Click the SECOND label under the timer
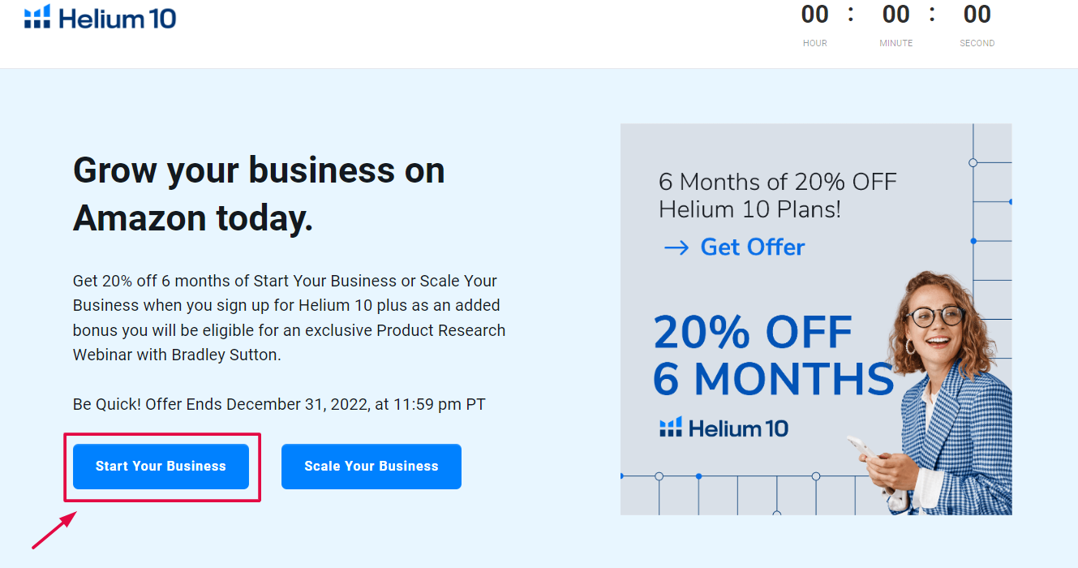Viewport: 1078px width, 568px height. coord(977,43)
